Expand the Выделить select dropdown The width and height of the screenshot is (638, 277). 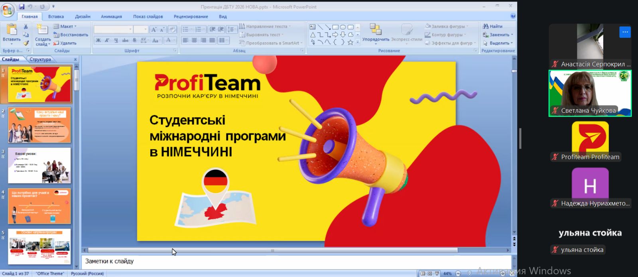coord(499,43)
